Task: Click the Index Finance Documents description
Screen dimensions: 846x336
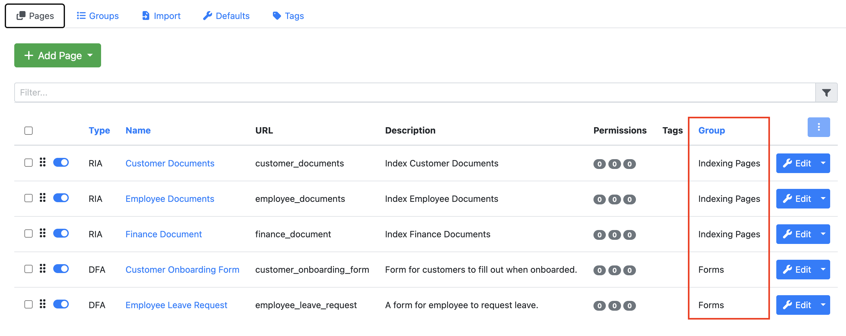Action: pyautogui.click(x=438, y=234)
